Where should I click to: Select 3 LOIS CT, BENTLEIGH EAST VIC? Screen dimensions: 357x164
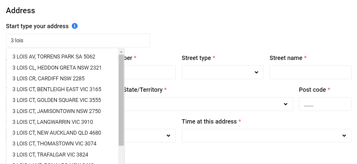coord(57,89)
